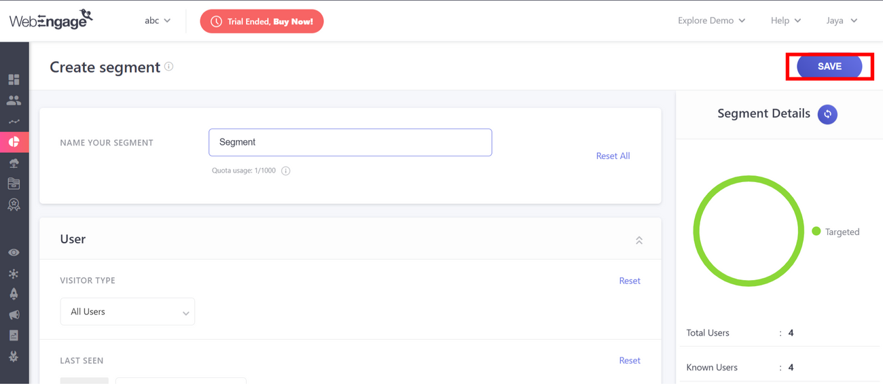Click the Save button
The height and width of the screenshot is (384, 883).
[829, 67]
